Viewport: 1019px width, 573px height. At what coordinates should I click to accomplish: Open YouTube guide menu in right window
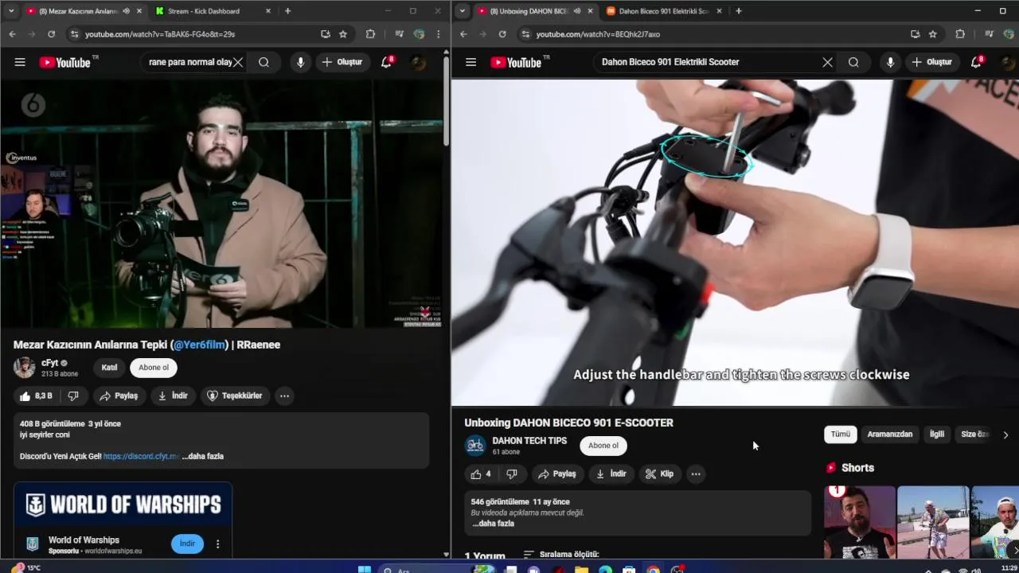[470, 62]
